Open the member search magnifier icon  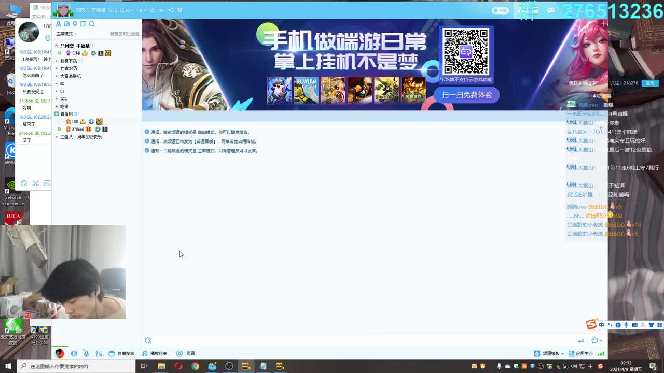(x=91, y=24)
